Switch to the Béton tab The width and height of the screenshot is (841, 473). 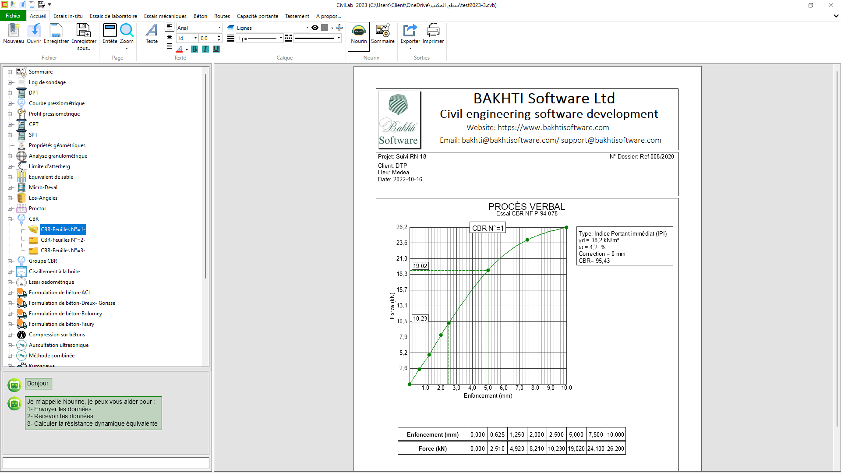(x=200, y=16)
